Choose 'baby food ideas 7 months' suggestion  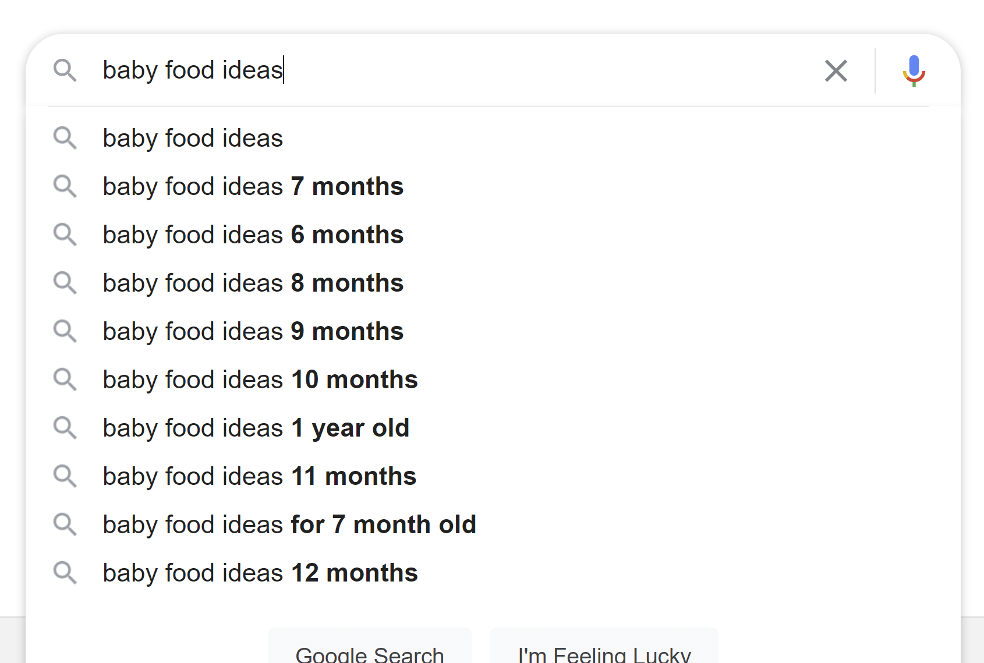coord(253,187)
